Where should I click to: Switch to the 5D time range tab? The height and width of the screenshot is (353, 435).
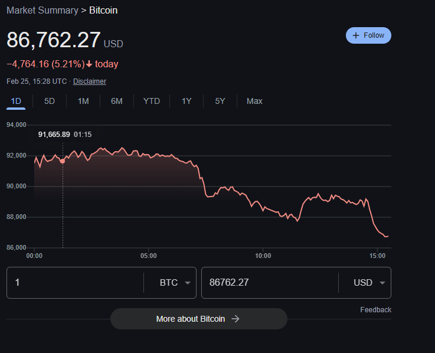(x=50, y=101)
